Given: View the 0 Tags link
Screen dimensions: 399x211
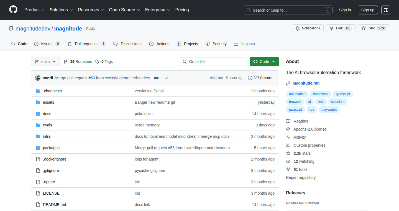Looking at the screenshot, I should pyautogui.click(x=104, y=62).
